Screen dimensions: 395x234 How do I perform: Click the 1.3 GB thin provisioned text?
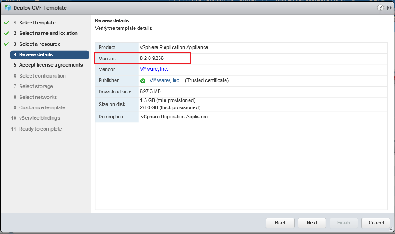pyautogui.click(x=168, y=100)
